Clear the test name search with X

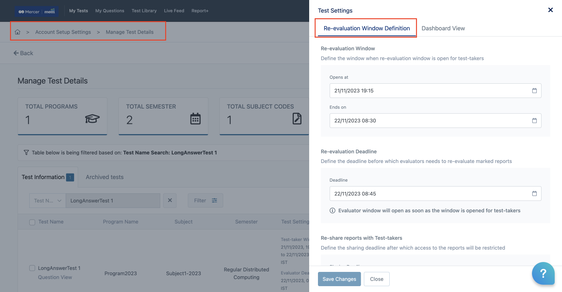(x=170, y=201)
